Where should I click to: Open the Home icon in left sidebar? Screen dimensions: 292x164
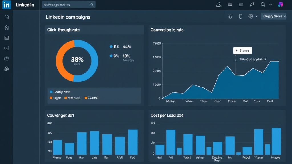point(7,17)
